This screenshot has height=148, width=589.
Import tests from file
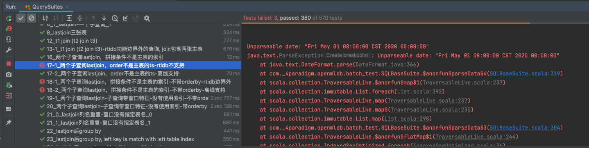(x=125, y=18)
